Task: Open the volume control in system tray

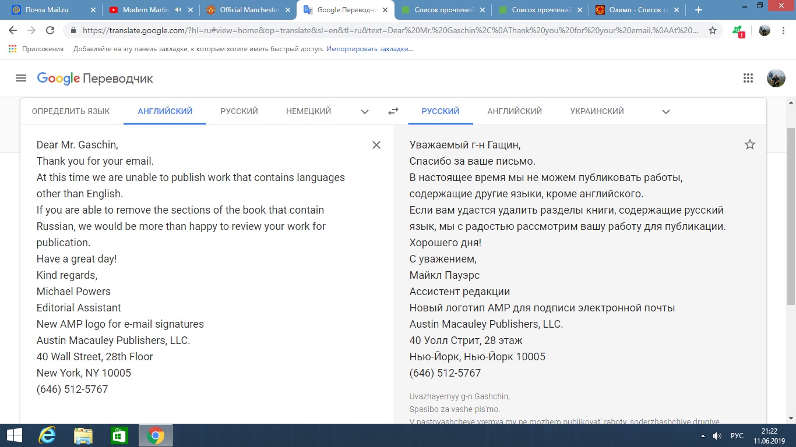Action: pos(718,436)
